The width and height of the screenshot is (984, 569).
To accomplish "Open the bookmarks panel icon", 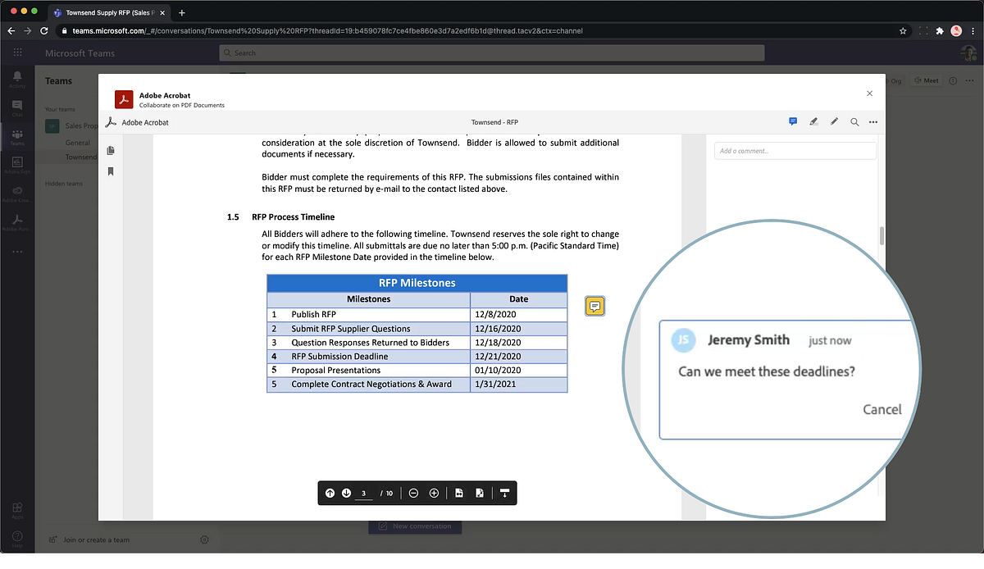I will (x=111, y=171).
